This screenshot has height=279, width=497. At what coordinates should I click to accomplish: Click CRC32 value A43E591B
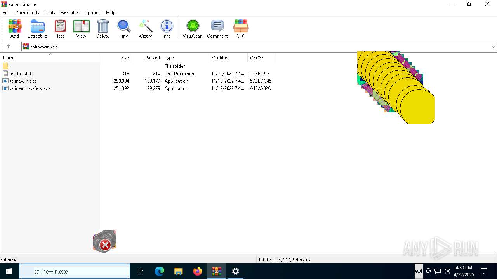260,74
